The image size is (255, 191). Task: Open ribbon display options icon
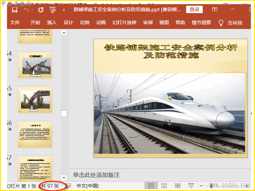coord(215,9)
